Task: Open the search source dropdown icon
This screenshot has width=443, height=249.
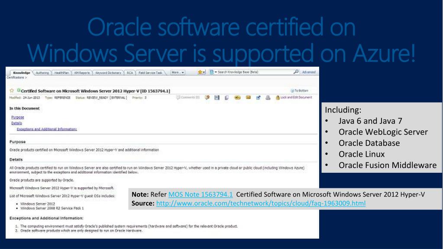Action: [213, 72]
